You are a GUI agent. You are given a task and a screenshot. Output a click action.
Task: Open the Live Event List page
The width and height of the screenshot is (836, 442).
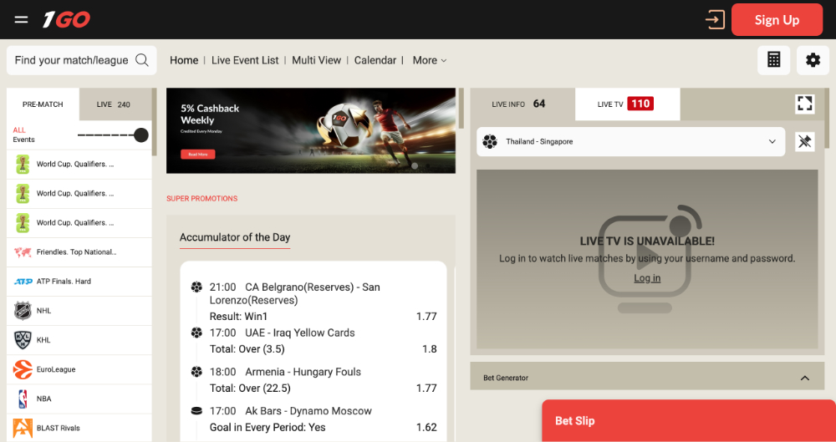point(245,60)
